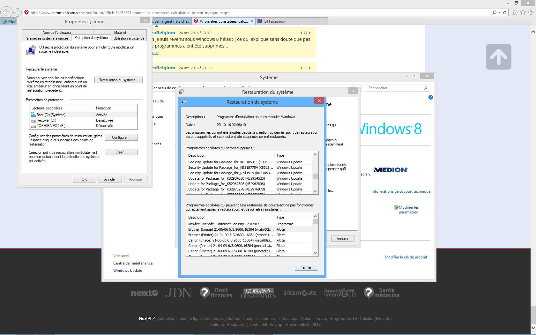Click the refresh icon in address bar
This screenshot has width=536, height=335.
click(505, 12)
